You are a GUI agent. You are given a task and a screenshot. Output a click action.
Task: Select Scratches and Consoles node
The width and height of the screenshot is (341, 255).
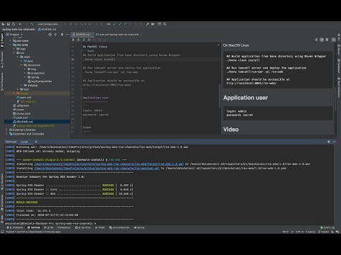pyautogui.click(x=26, y=134)
